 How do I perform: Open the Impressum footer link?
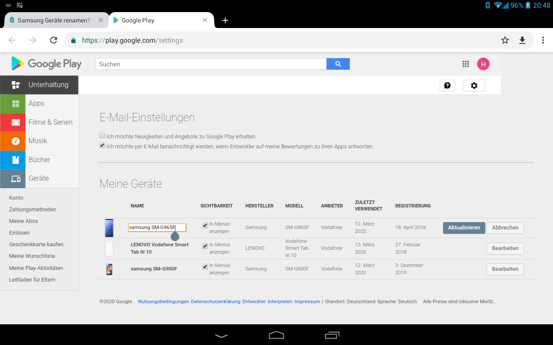(x=307, y=301)
